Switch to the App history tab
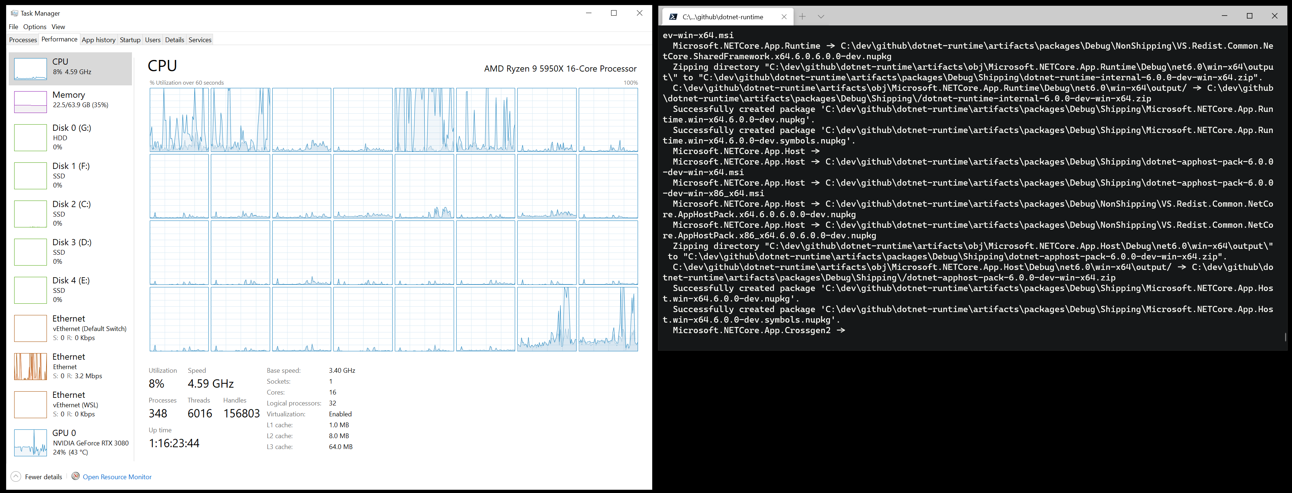Image resolution: width=1292 pixels, height=493 pixels. point(98,40)
